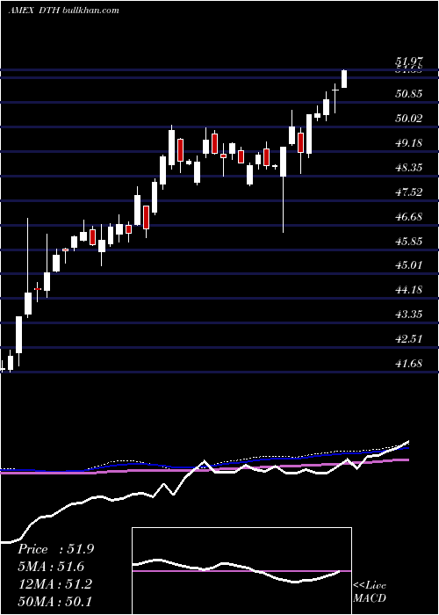The width and height of the screenshot is (439, 615).
Task: Click the latest candlestick near 51.97
Action: pos(344,79)
